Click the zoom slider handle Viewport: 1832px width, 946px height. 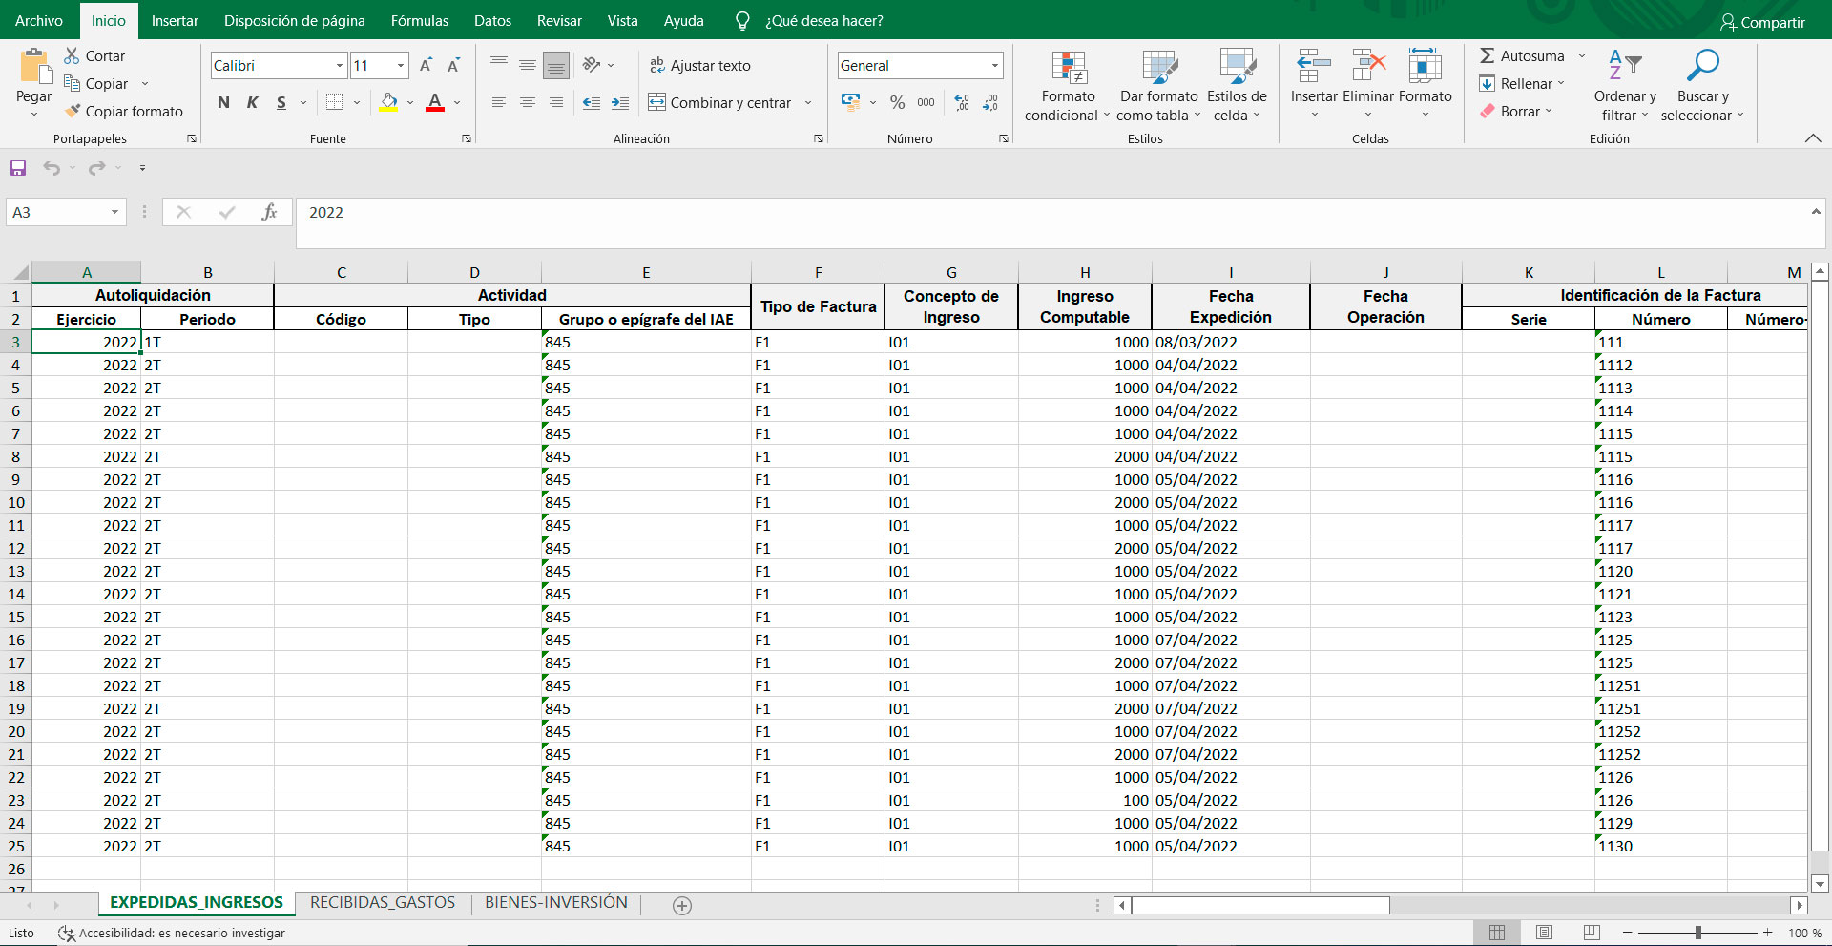[x=1698, y=933]
